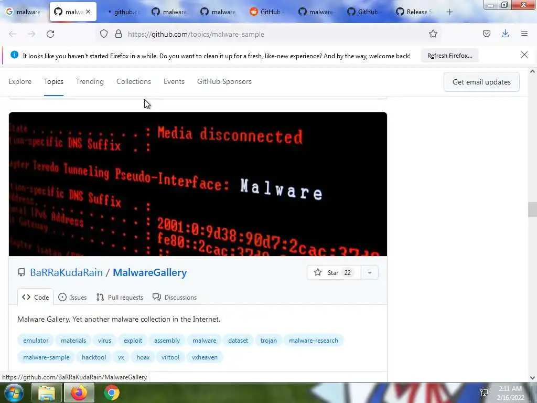Click the page vertical scrollbar thumb
Viewport: 537px width, 403px height.
click(532, 209)
